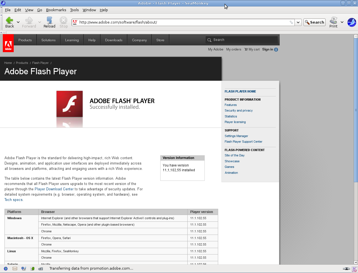
Task: Open Help in Adobe navigation bar
Action: (92, 40)
